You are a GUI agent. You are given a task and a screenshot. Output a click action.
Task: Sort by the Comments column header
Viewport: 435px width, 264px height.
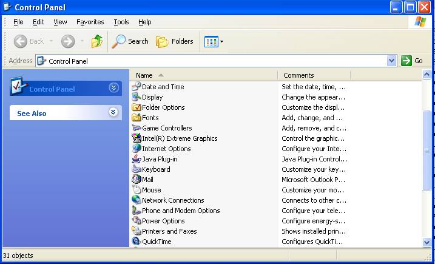(314, 75)
